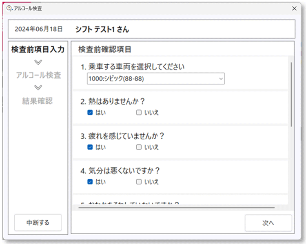
Task: Select いいえ for the fatigue question
Action: [139, 147]
